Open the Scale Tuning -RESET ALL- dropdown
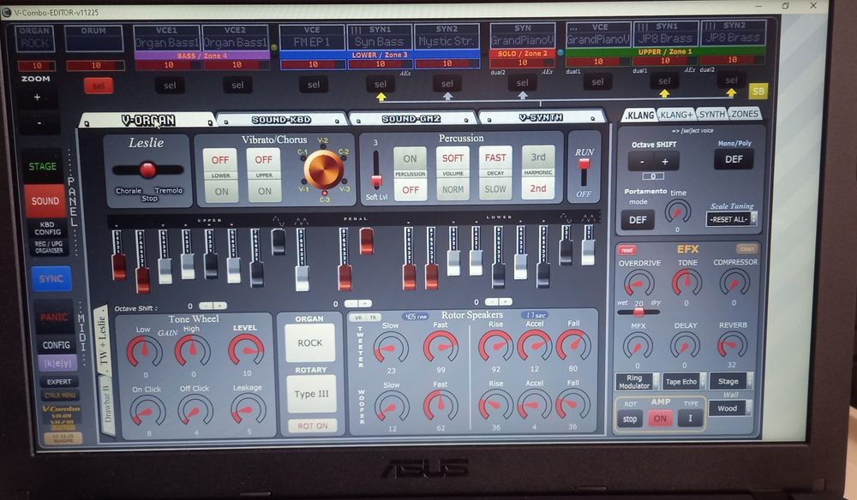857x500 pixels. click(731, 219)
